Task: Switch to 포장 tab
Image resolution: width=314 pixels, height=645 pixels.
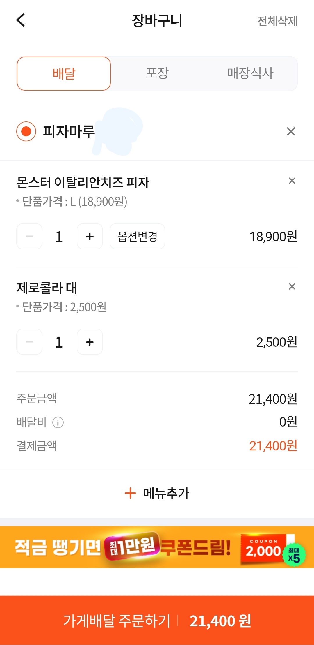Action: [x=157, y=74]
